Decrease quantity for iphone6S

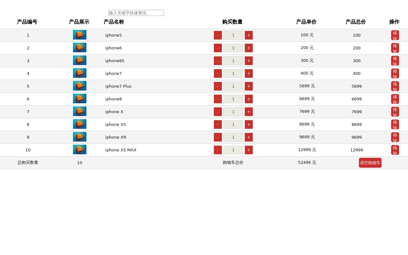[x=218, y=61]
